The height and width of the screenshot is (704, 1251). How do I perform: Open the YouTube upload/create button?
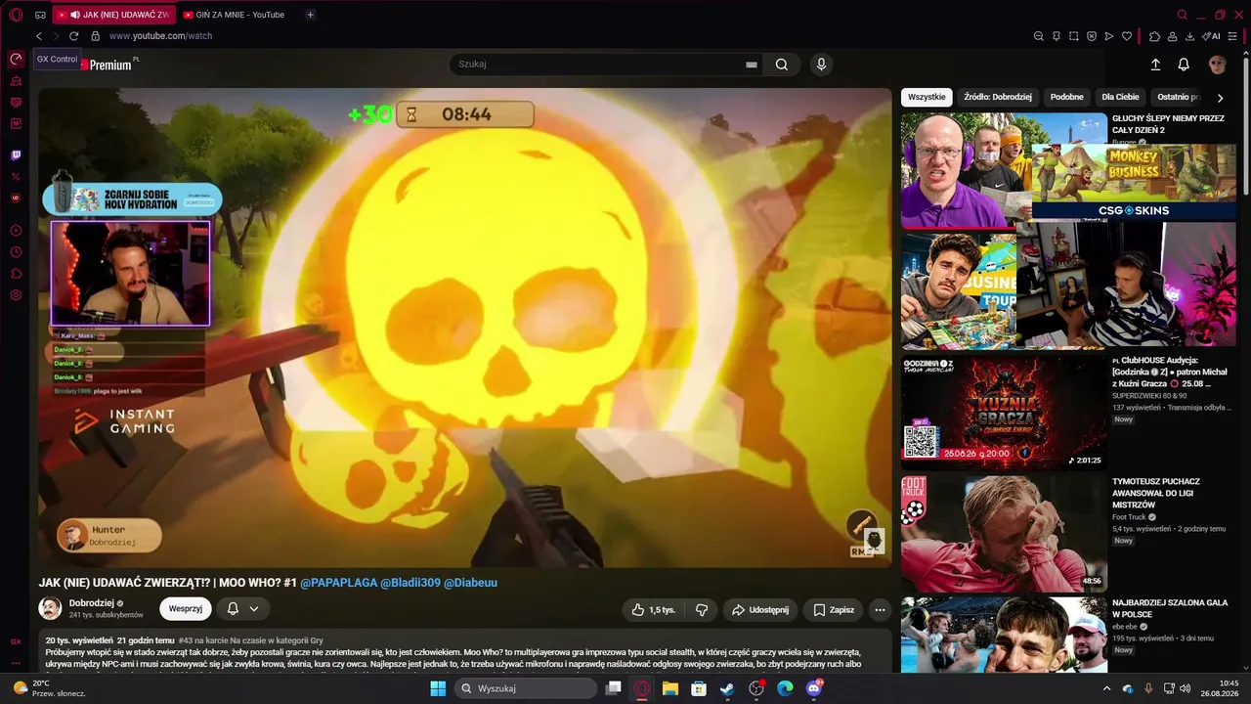[1155, 65]
